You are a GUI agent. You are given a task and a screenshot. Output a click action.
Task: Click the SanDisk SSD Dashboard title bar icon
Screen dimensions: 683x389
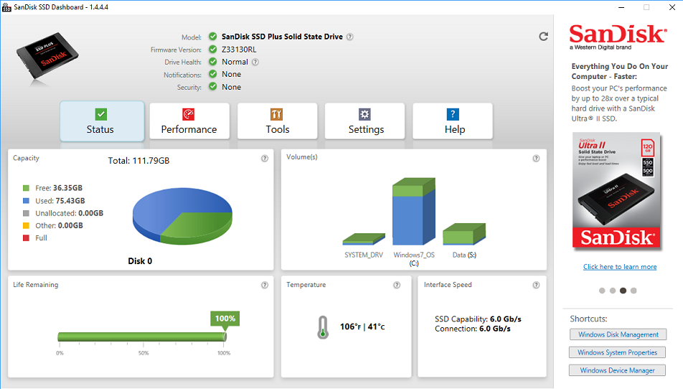[x=6, y=7]
